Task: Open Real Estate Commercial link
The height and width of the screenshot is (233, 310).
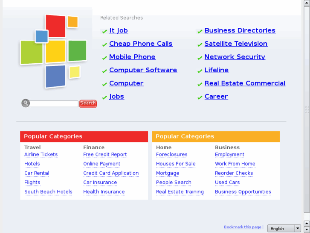Action: 245,83
